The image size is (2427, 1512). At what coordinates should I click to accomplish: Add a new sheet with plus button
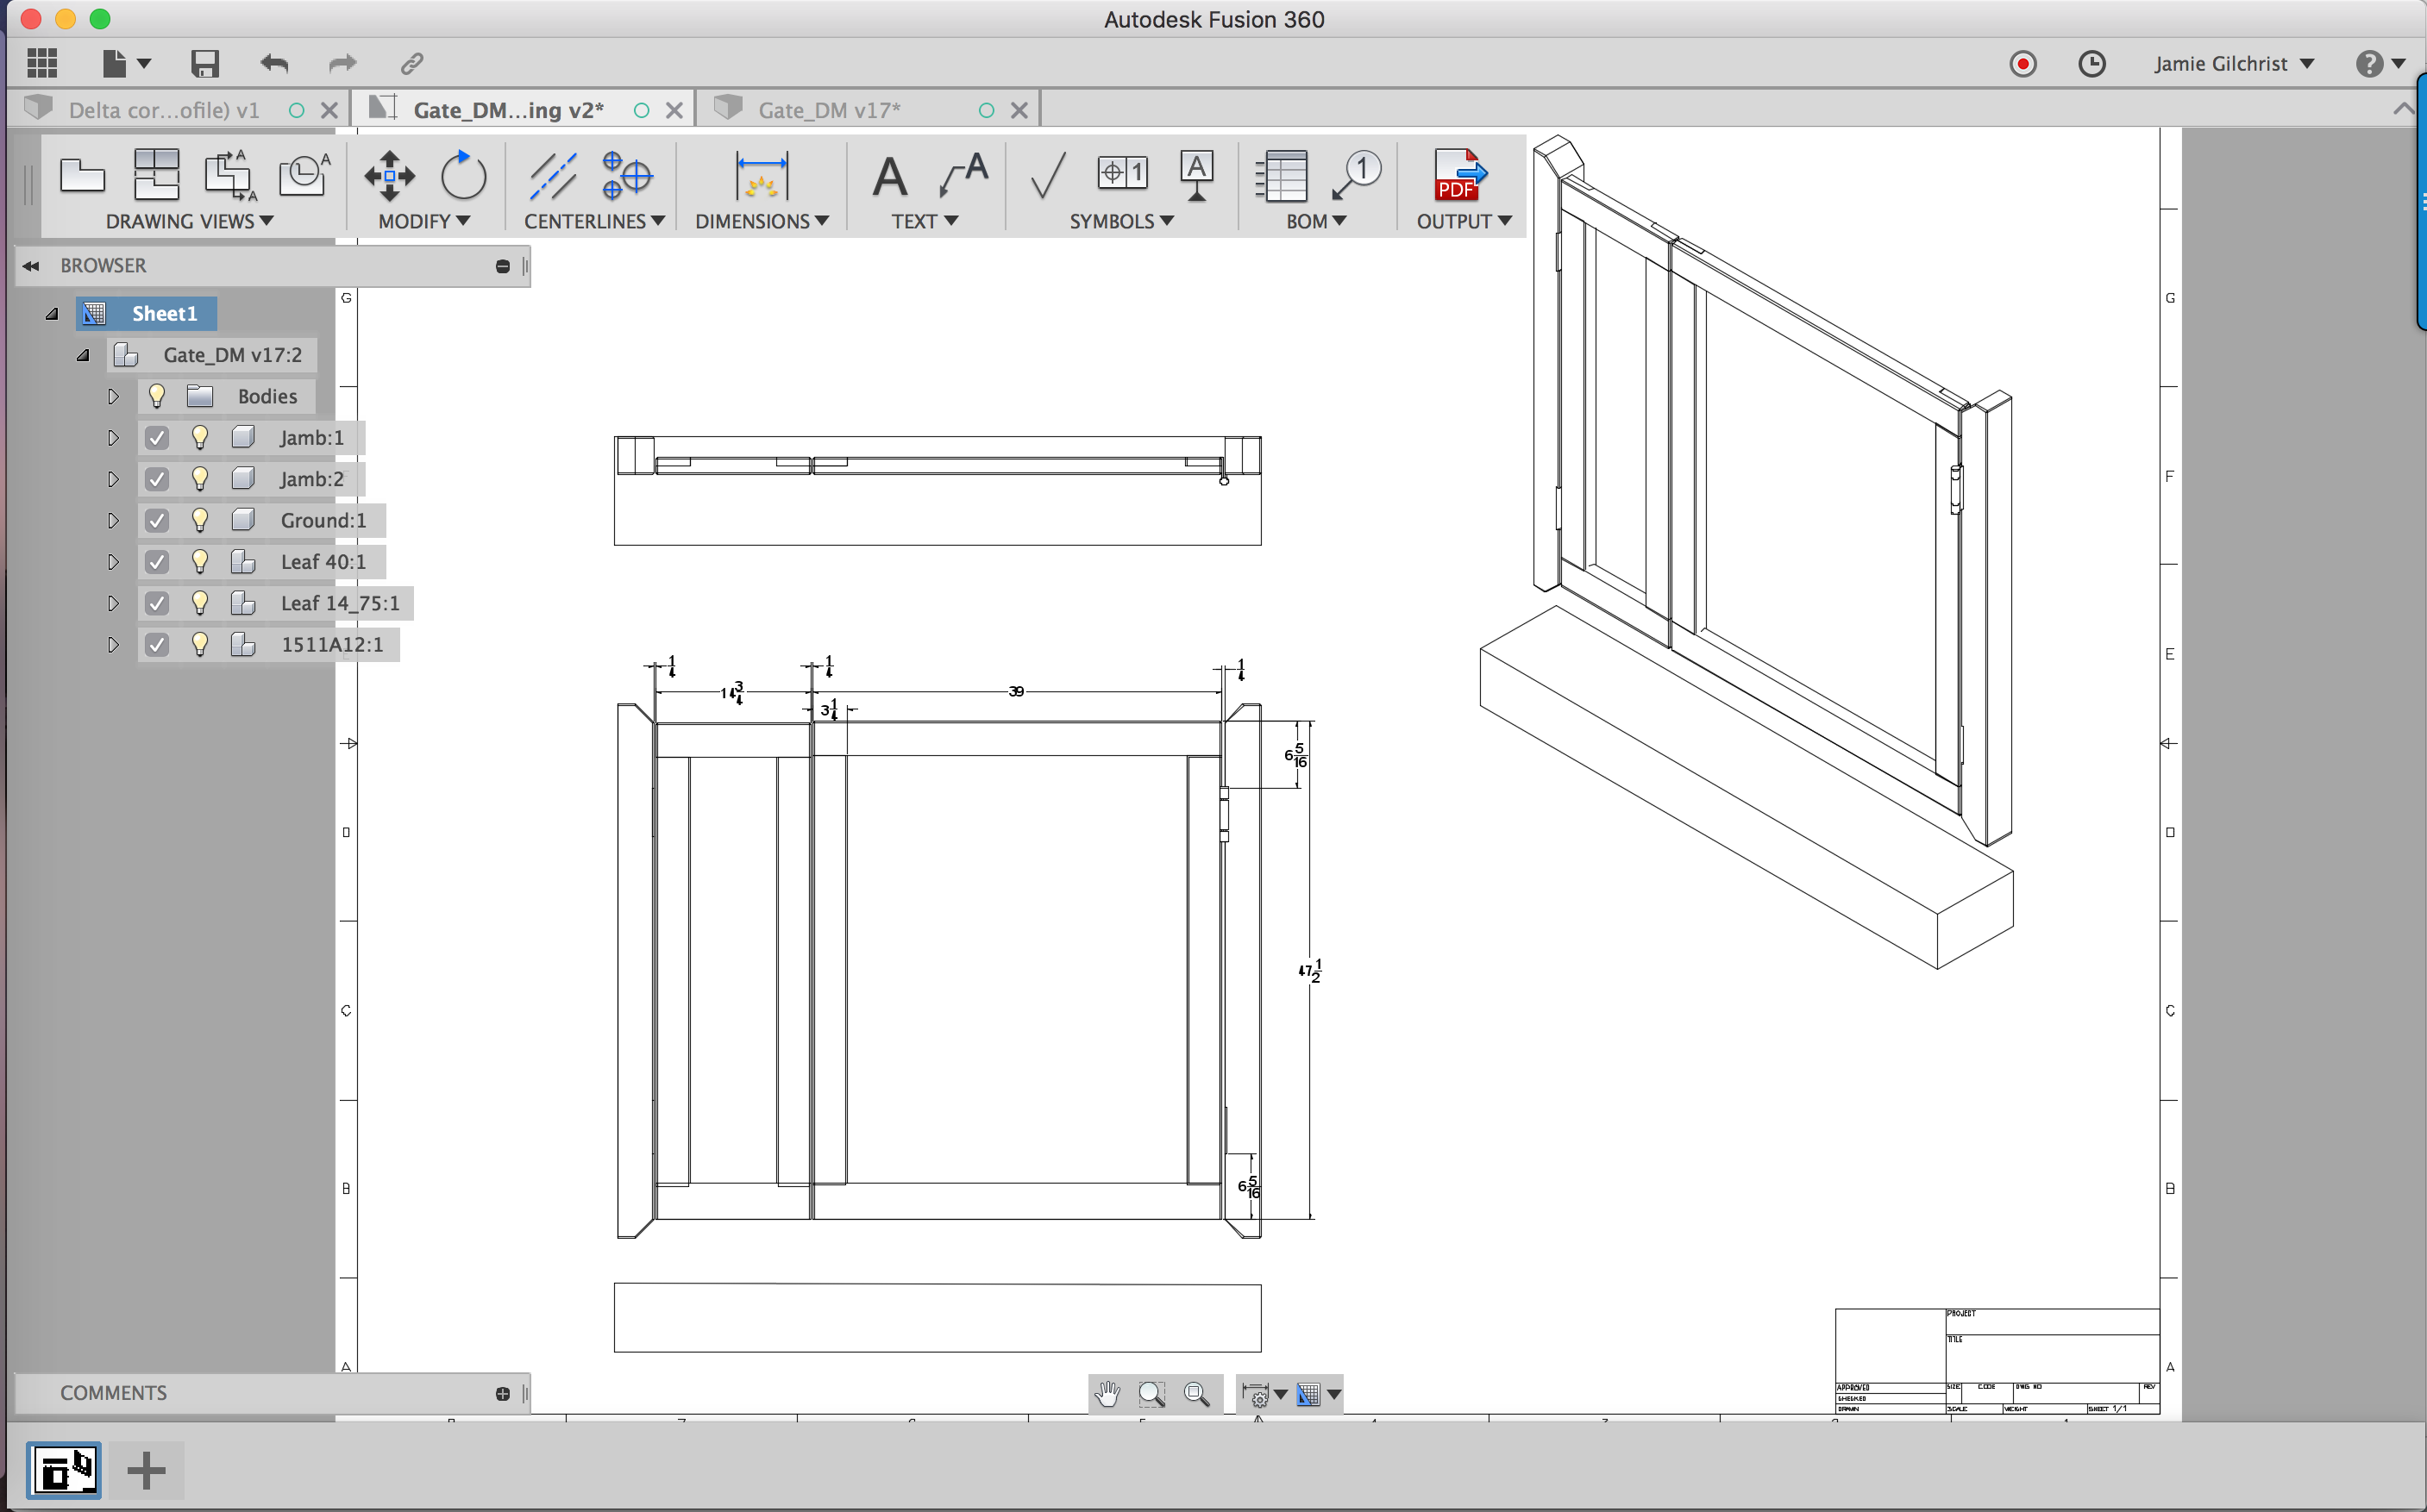tap(146, 1470)
